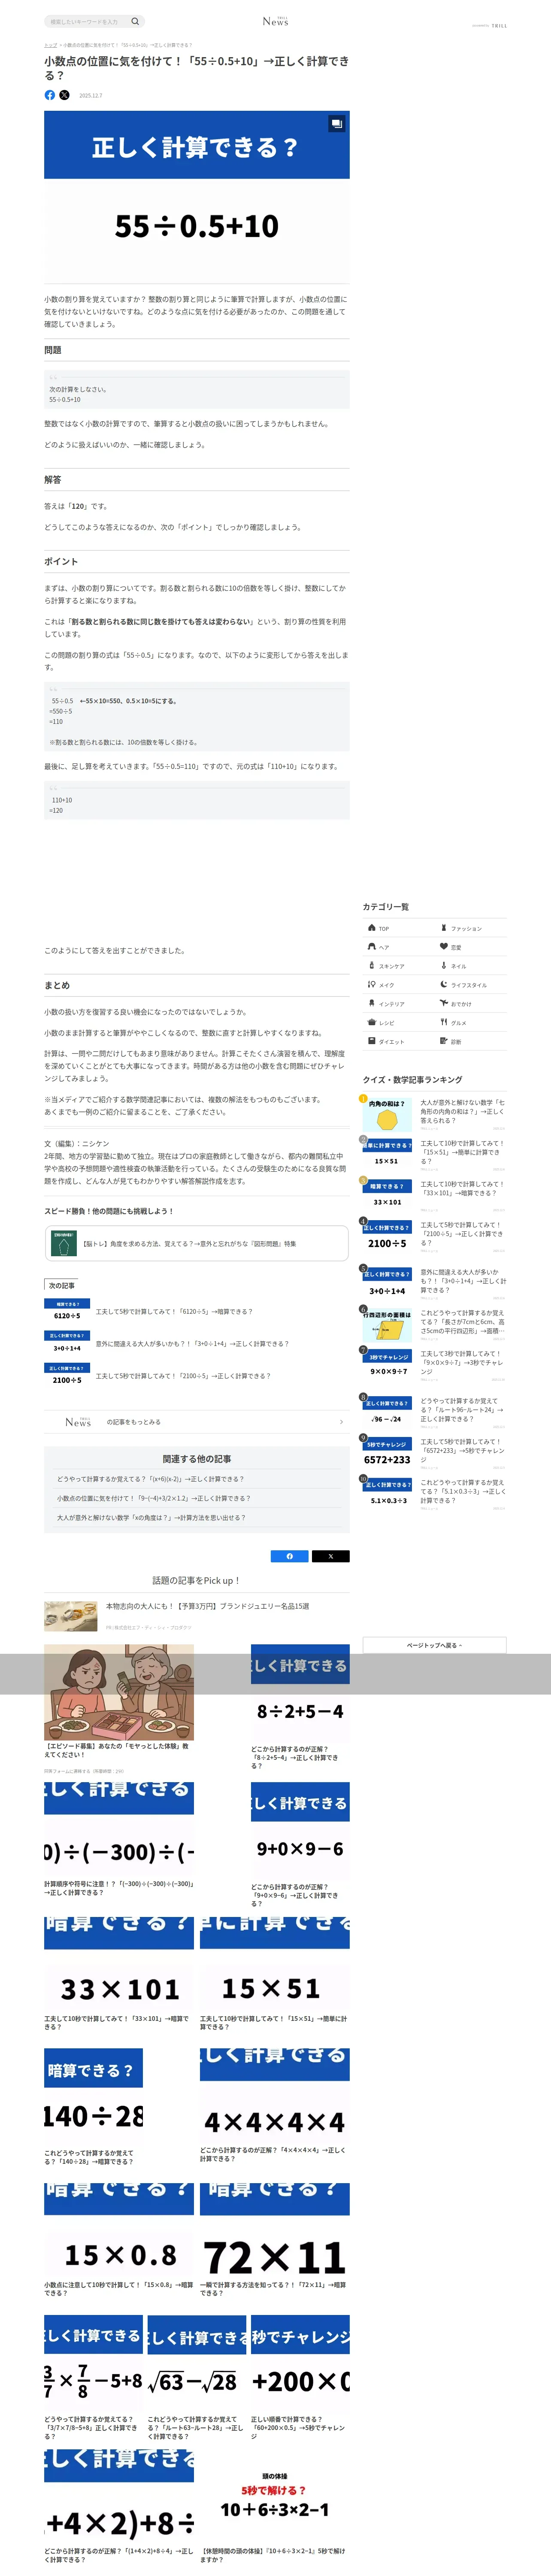Open the ネイル category polish icon
Screen dimensions: 551x2576
pos(444,965)
